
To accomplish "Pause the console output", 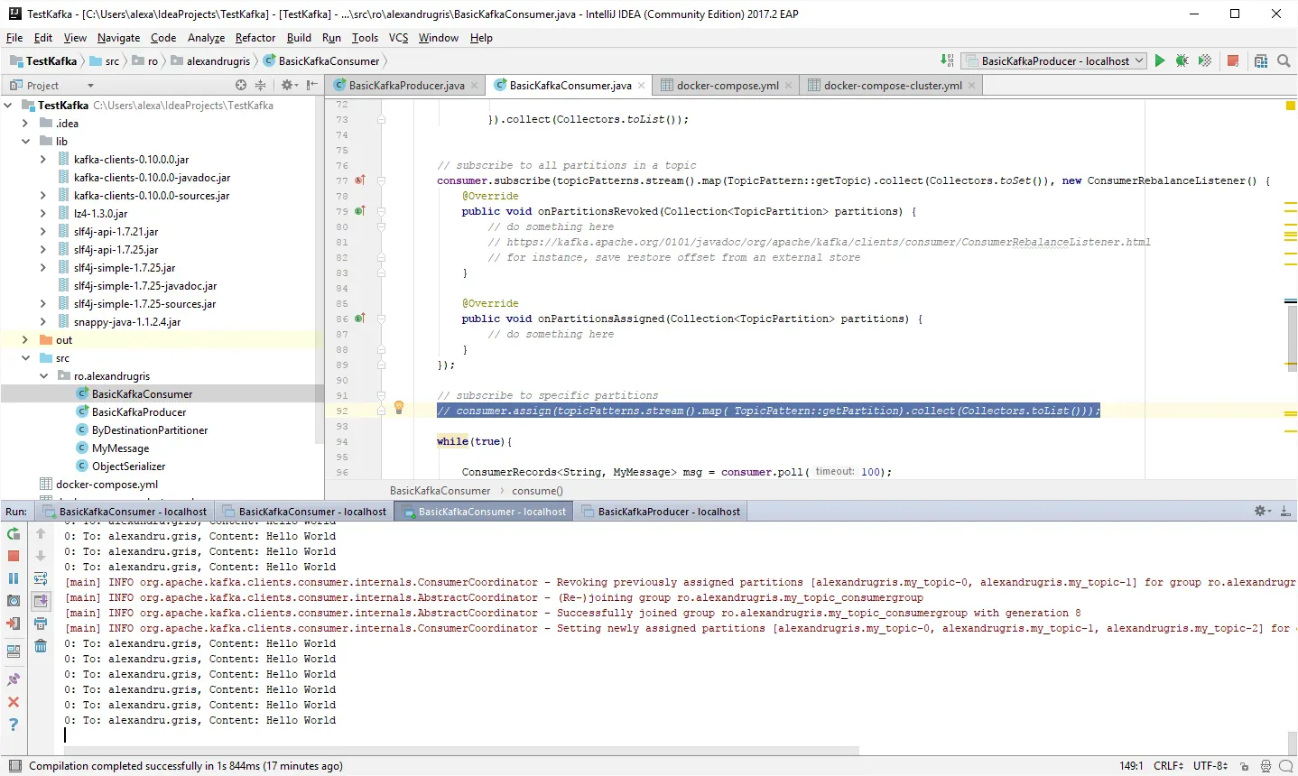I will 14,578.
